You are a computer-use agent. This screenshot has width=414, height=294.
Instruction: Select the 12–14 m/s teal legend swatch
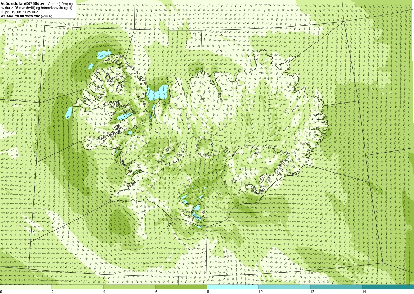[336, 287]
